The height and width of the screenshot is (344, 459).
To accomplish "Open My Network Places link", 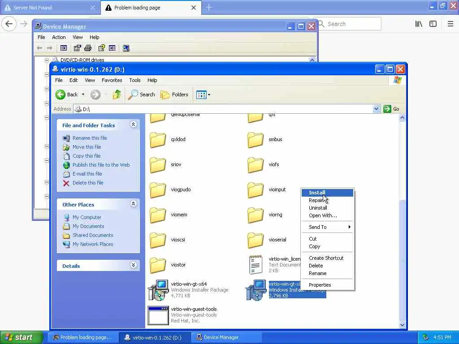I will click(x=93, y=244).
